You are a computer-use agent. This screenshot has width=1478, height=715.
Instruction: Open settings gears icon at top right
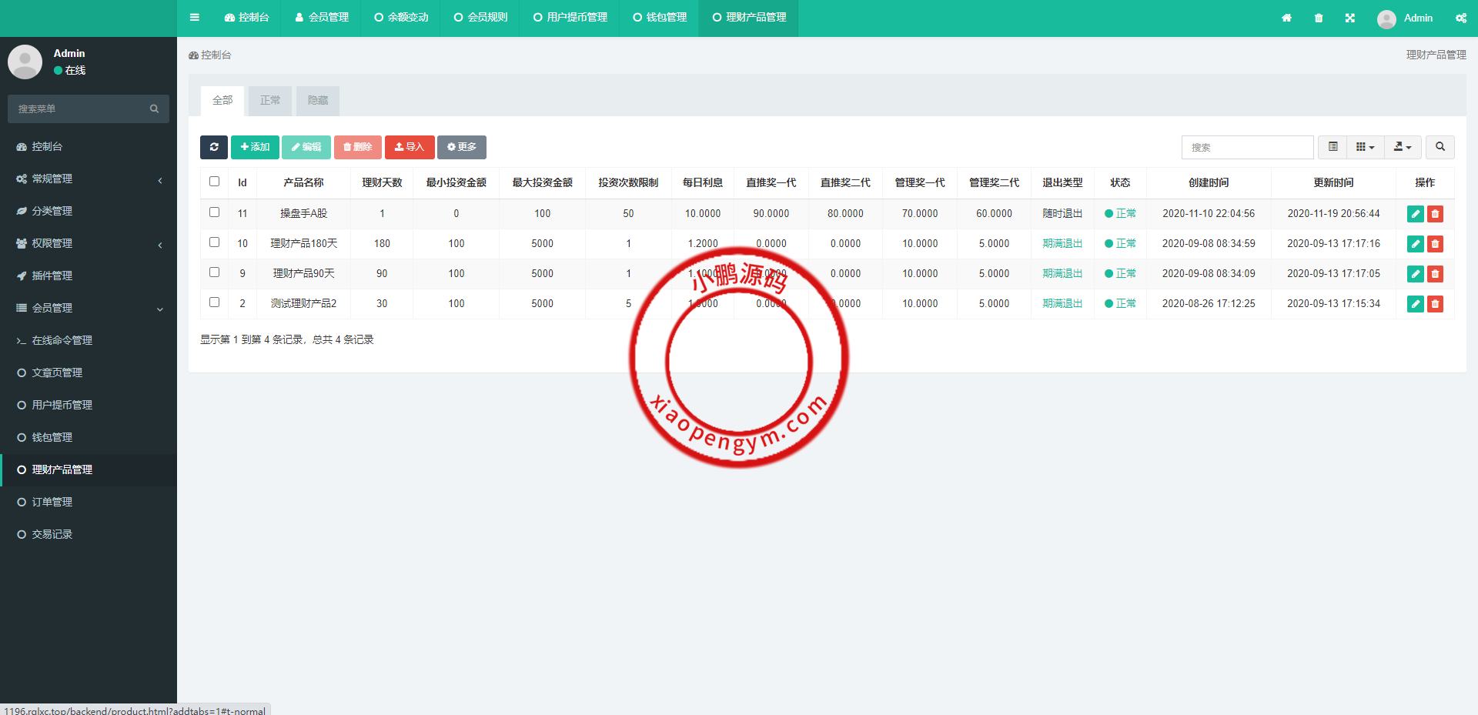click(x=1460, y=18)
